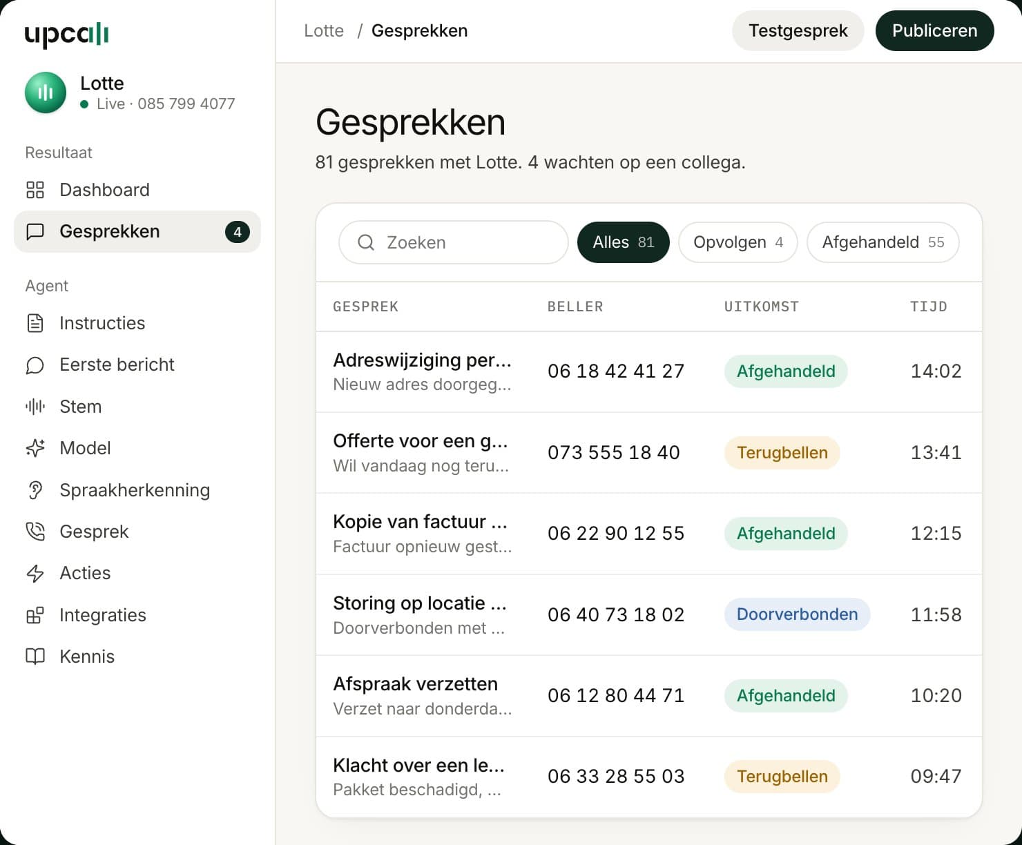Open Gesprek agent settings
The image size is (1022, 845).
137,532
